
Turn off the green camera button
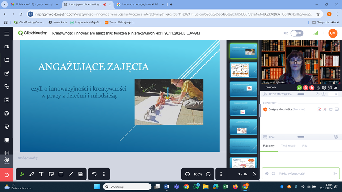tap(299, 88)
